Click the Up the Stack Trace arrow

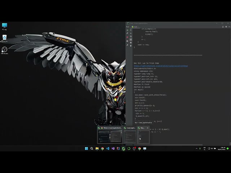click(131, 30)
